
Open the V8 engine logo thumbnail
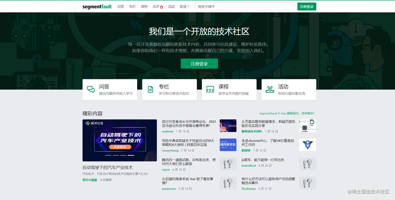coord(308,145)
